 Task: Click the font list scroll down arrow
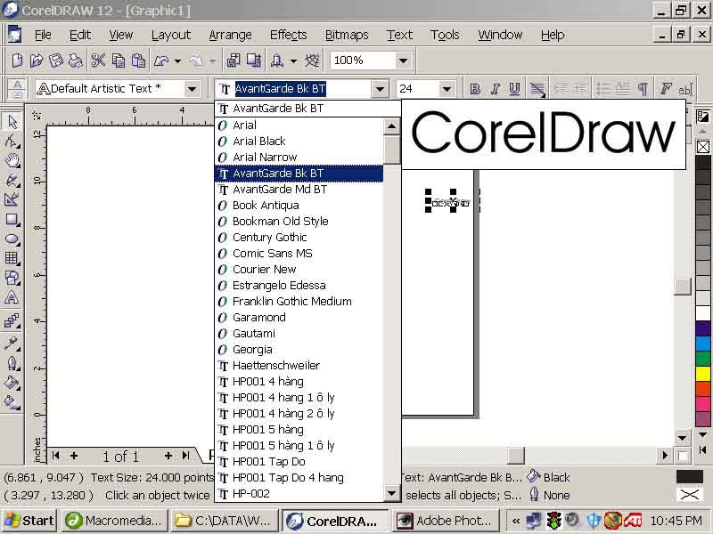tap(392, 493)
